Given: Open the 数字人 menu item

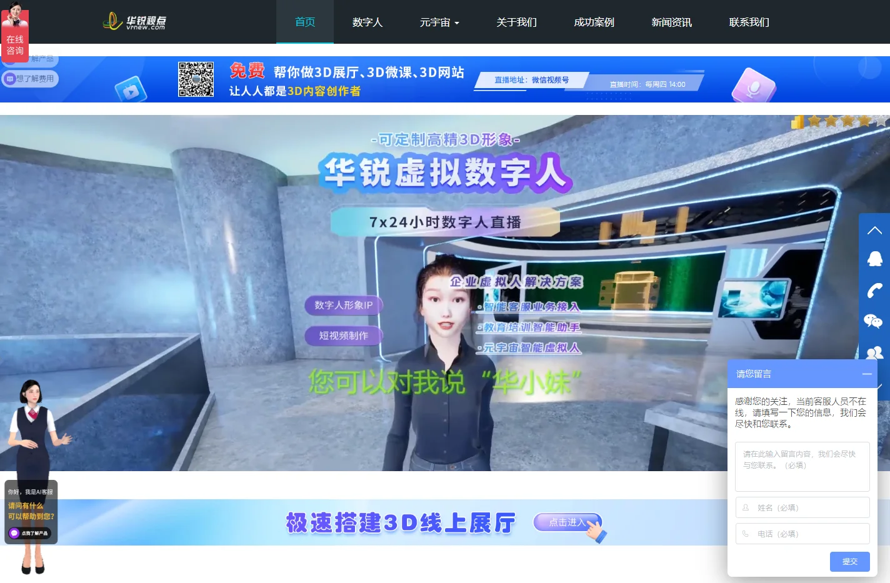Looking at the screenshot, I should click(367, 22).
